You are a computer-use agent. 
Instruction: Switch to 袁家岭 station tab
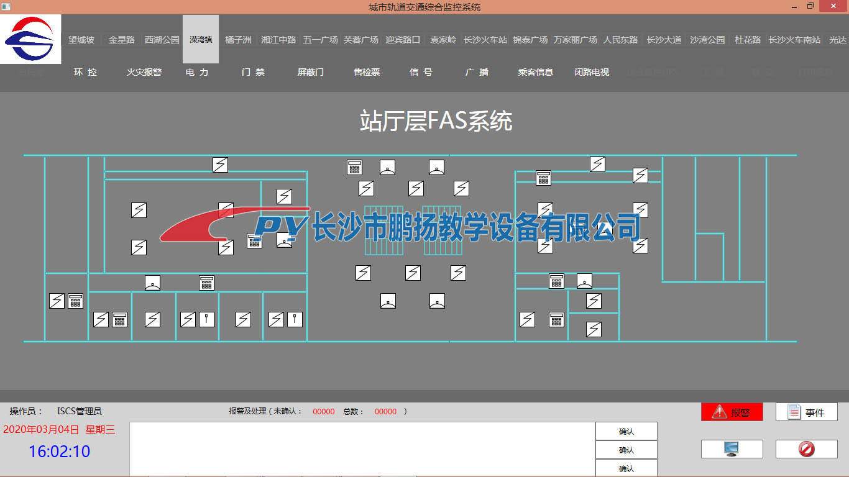443,40
